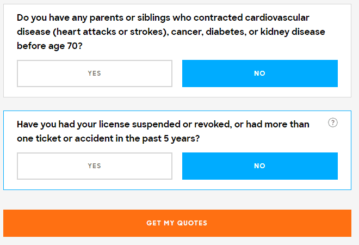Submit form with GET MY QUOTES button
The height and width of the screenshot is (245, 359).
177,223
